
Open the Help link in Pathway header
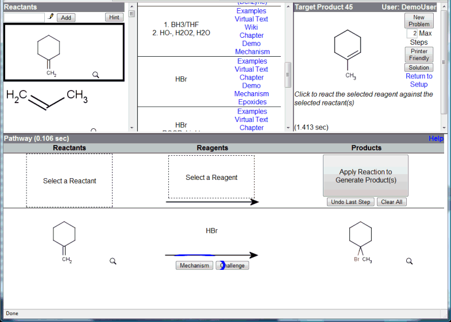[435, 139]
